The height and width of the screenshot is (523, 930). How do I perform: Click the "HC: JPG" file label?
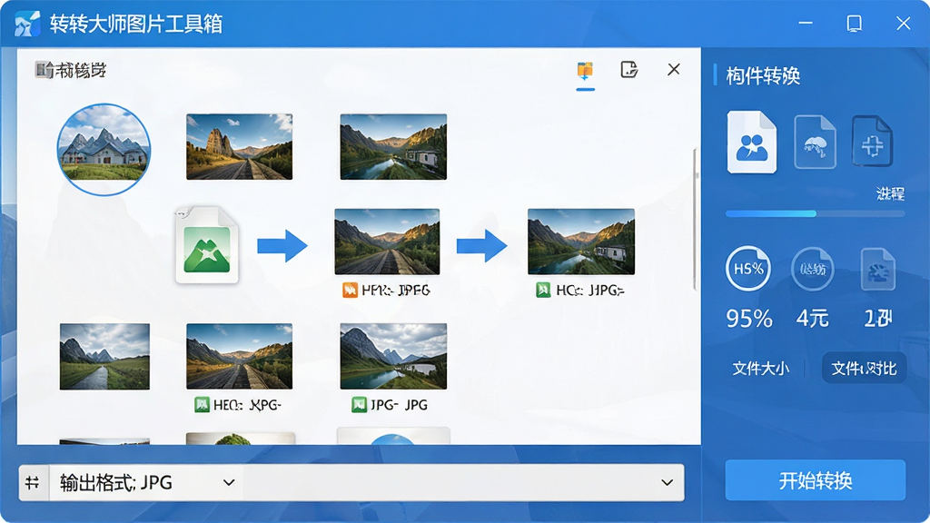(x=590, y=290)
